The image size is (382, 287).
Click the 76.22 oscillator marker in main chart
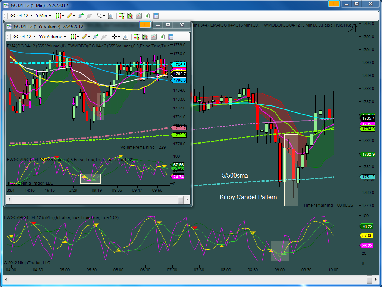pyautogui.click(x=366, y=226)
